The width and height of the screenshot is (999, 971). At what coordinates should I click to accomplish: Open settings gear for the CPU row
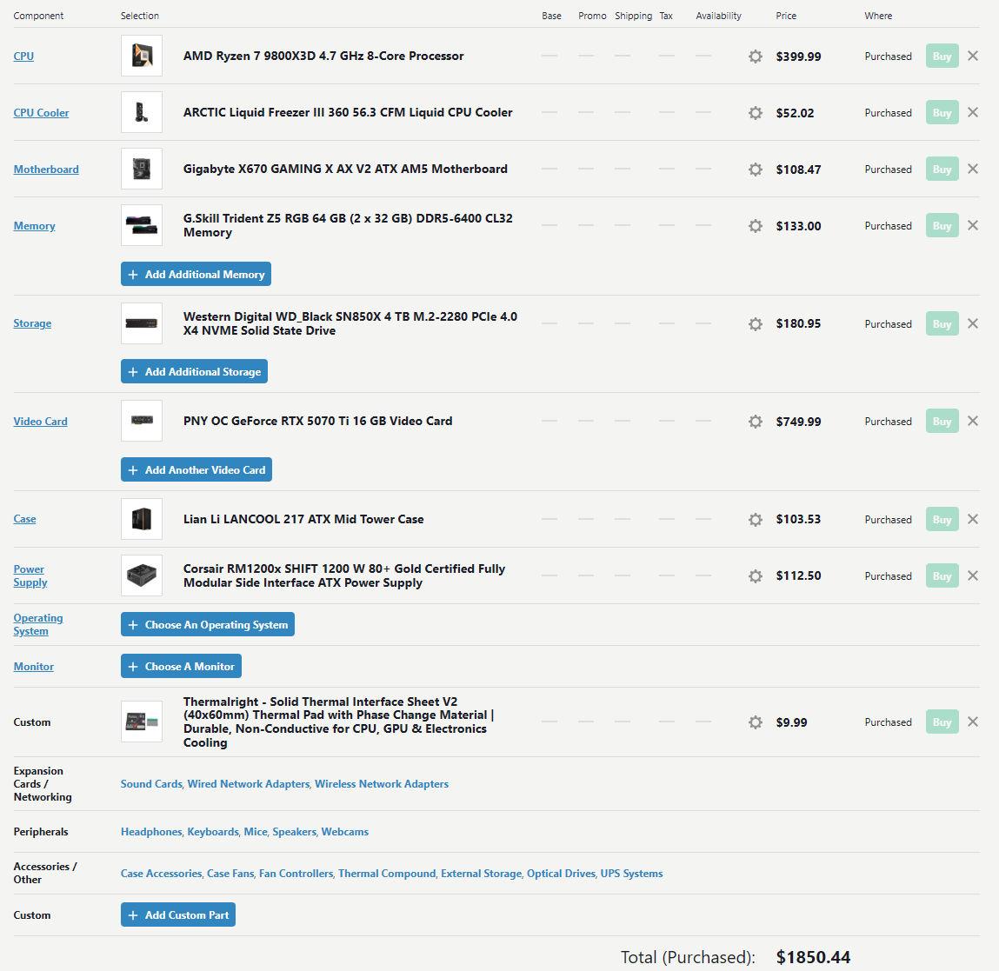point(755,56)
